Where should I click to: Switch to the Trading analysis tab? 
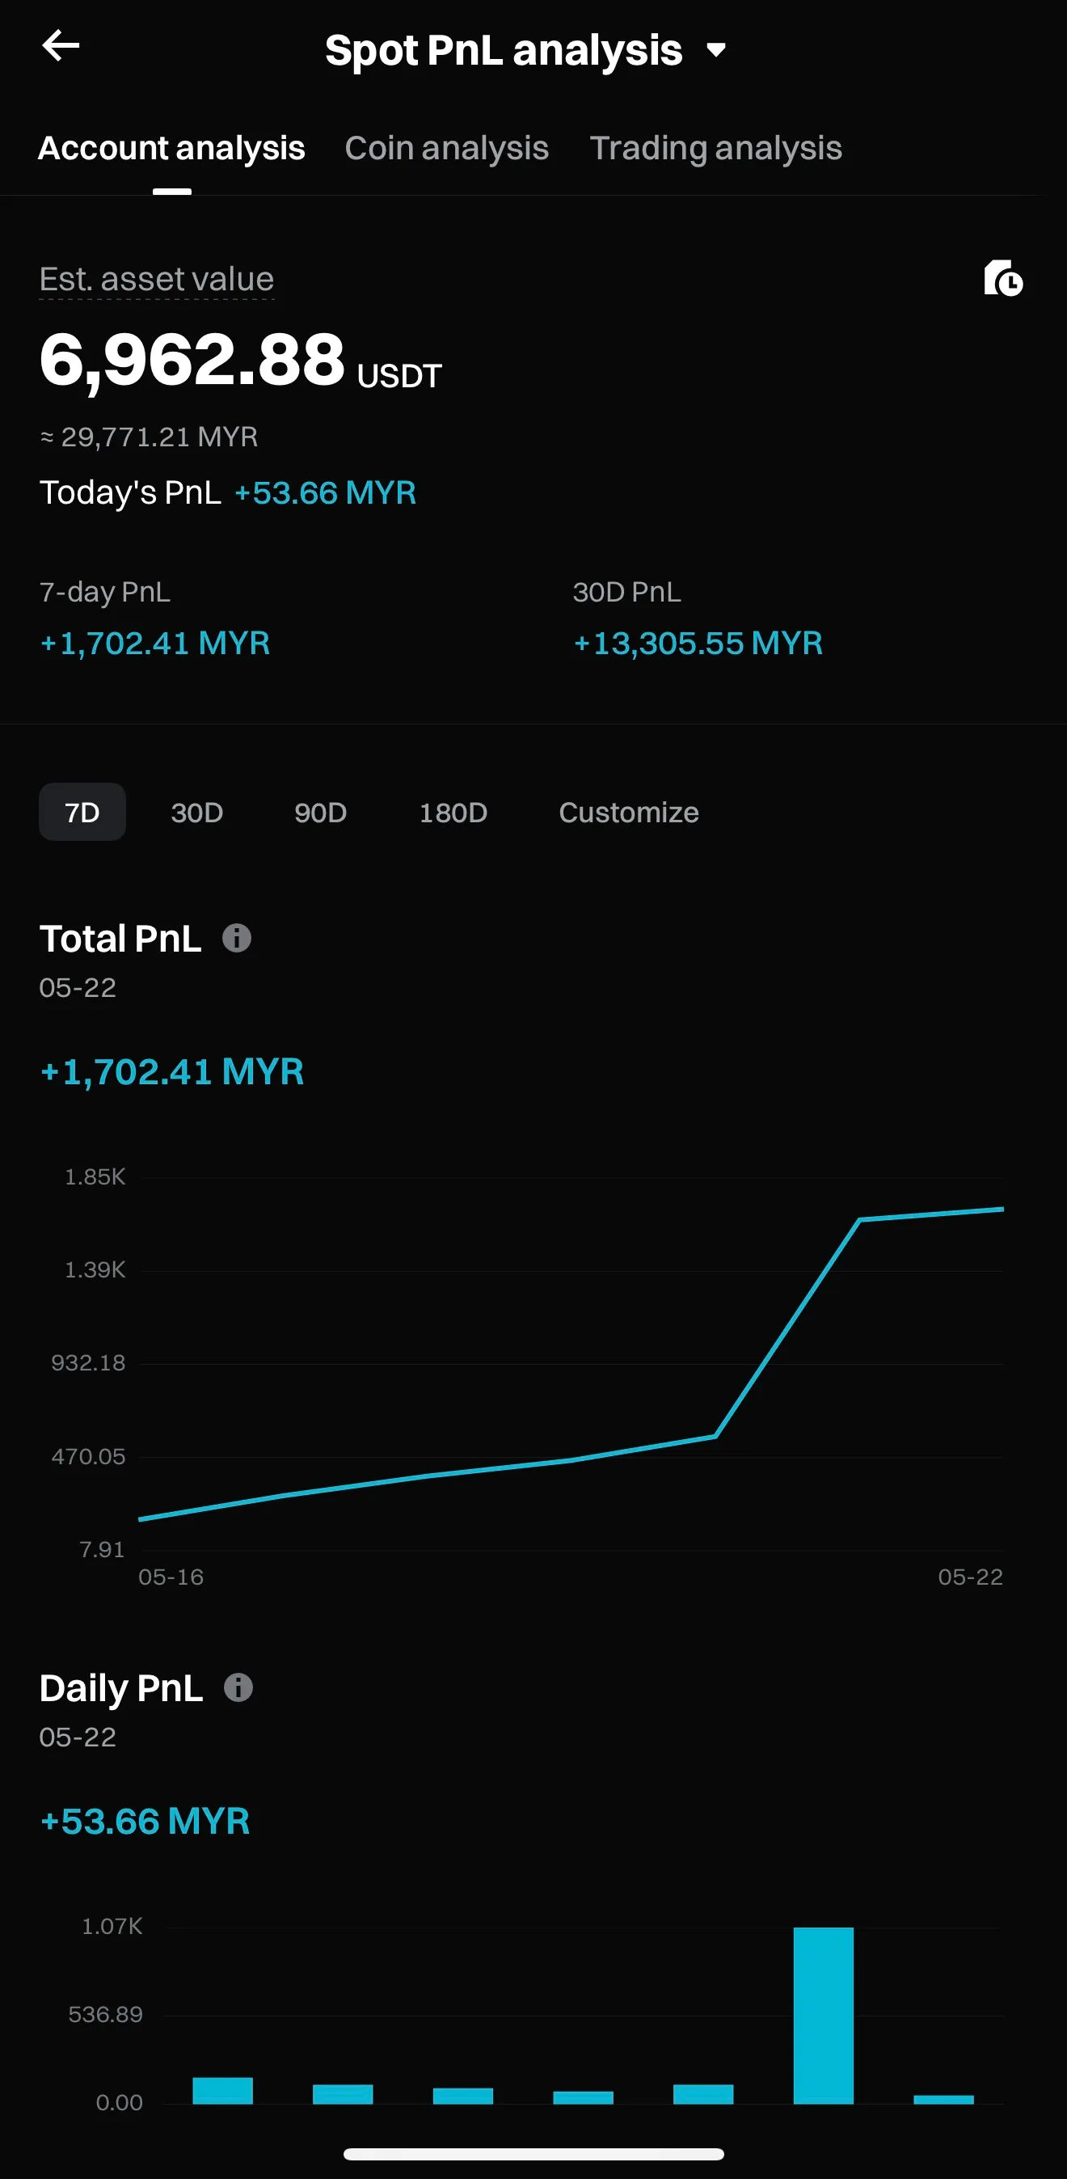click(715, 148)
